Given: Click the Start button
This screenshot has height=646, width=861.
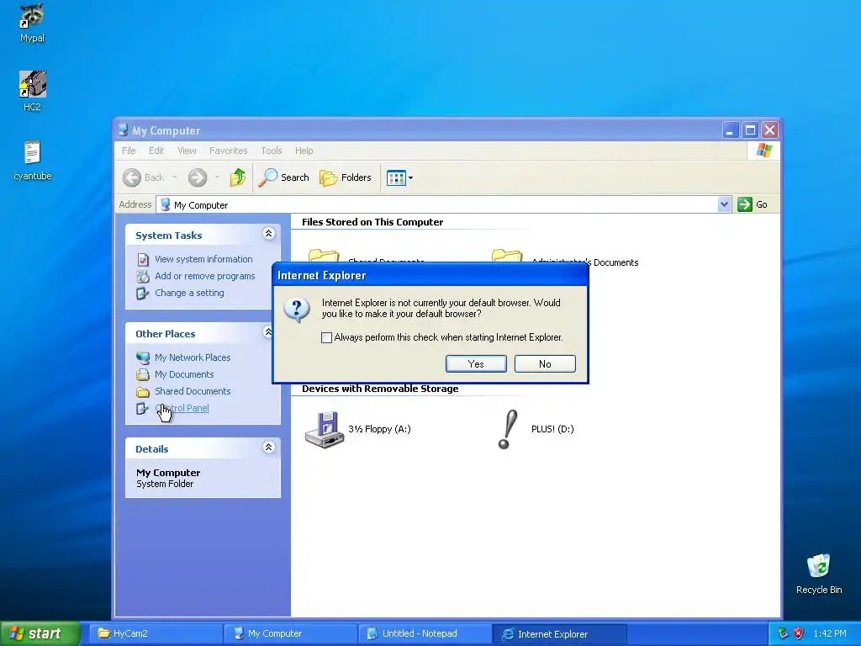Looking at the screenshot, I should tap(40, 634).
